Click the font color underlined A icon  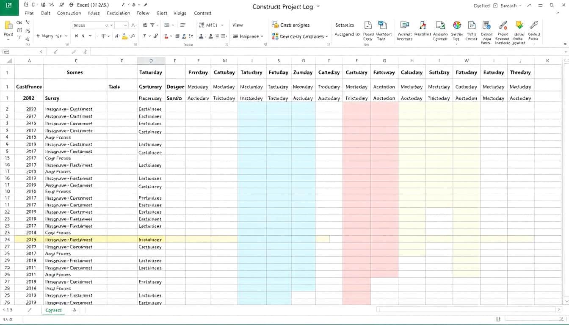[125, 36]
